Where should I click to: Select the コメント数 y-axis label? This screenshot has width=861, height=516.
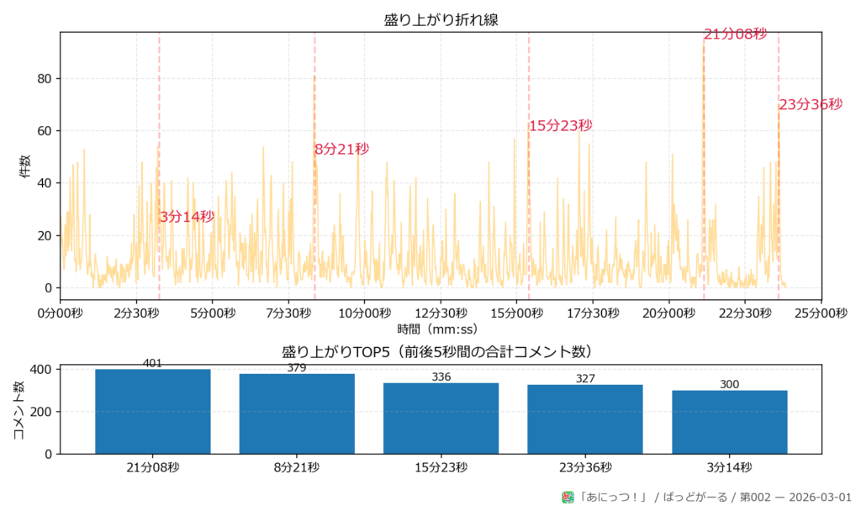18,411
